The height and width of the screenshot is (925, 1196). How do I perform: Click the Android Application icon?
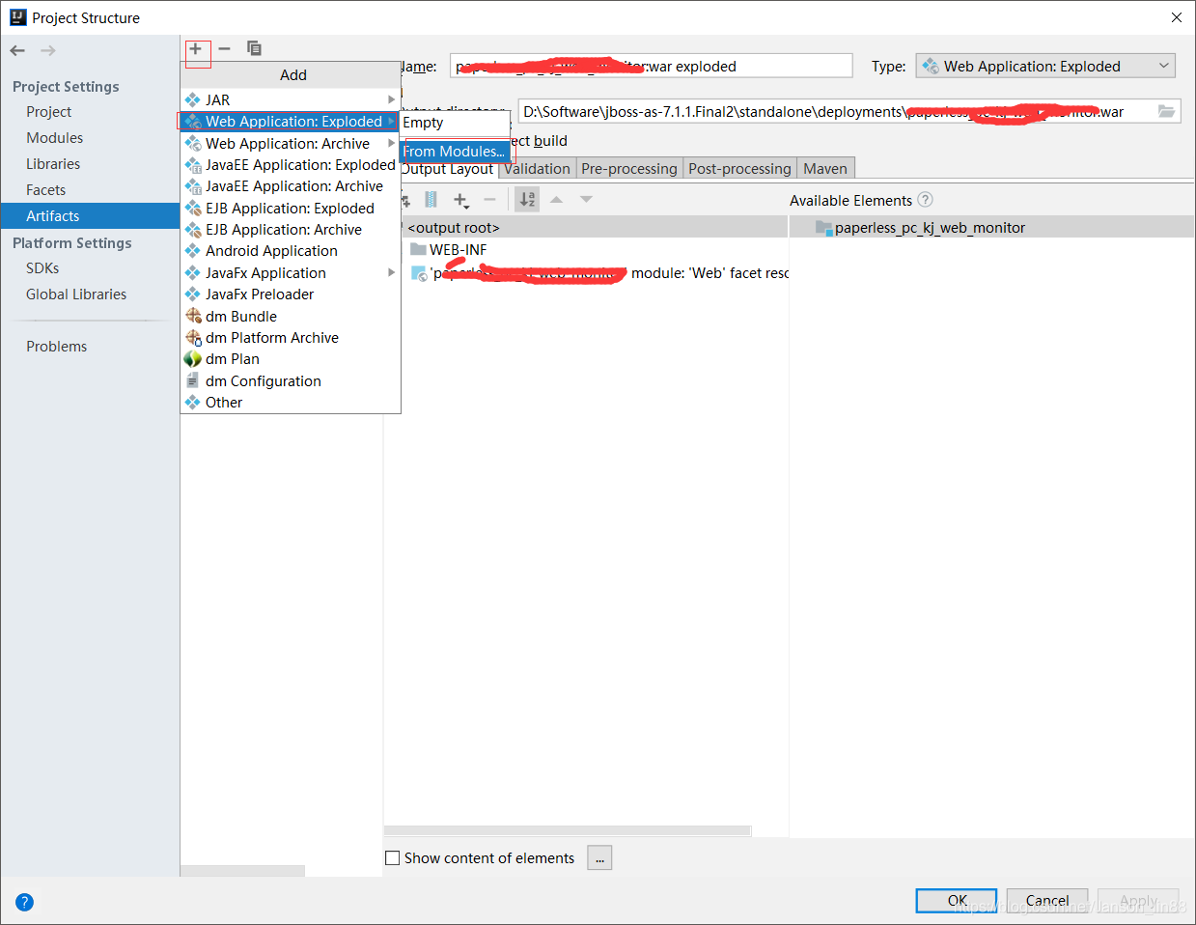[x=192, y=250]
